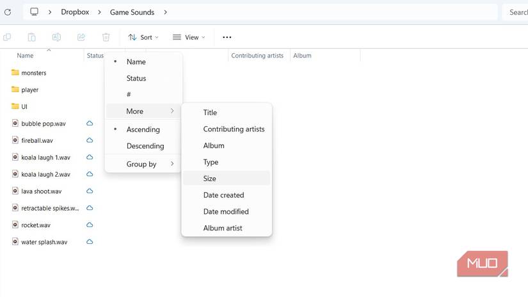Click the Rename icon in toolbar
The height and width of the screenshot is (297, 528).
click(56, 37)
